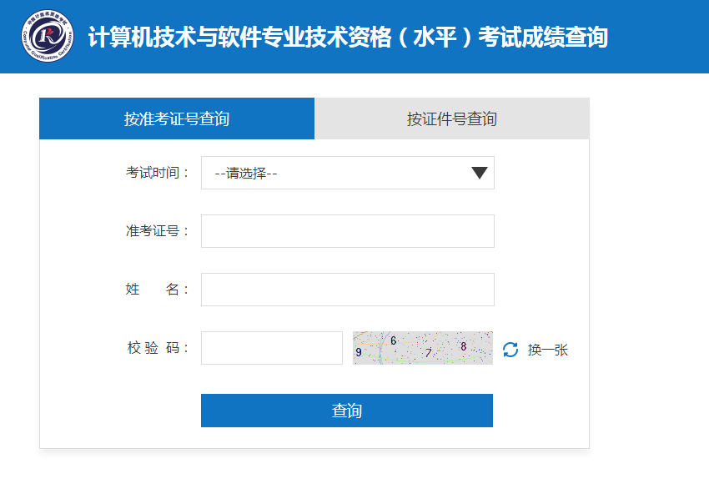Click digit 9 in the captcha
709x489 pixels.
click(359, 352)
